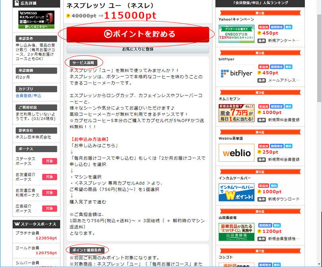This screenshot has height=267, width=322.
Task: Click the 山田養蜂場 ranking title
Action: point(227,218)
